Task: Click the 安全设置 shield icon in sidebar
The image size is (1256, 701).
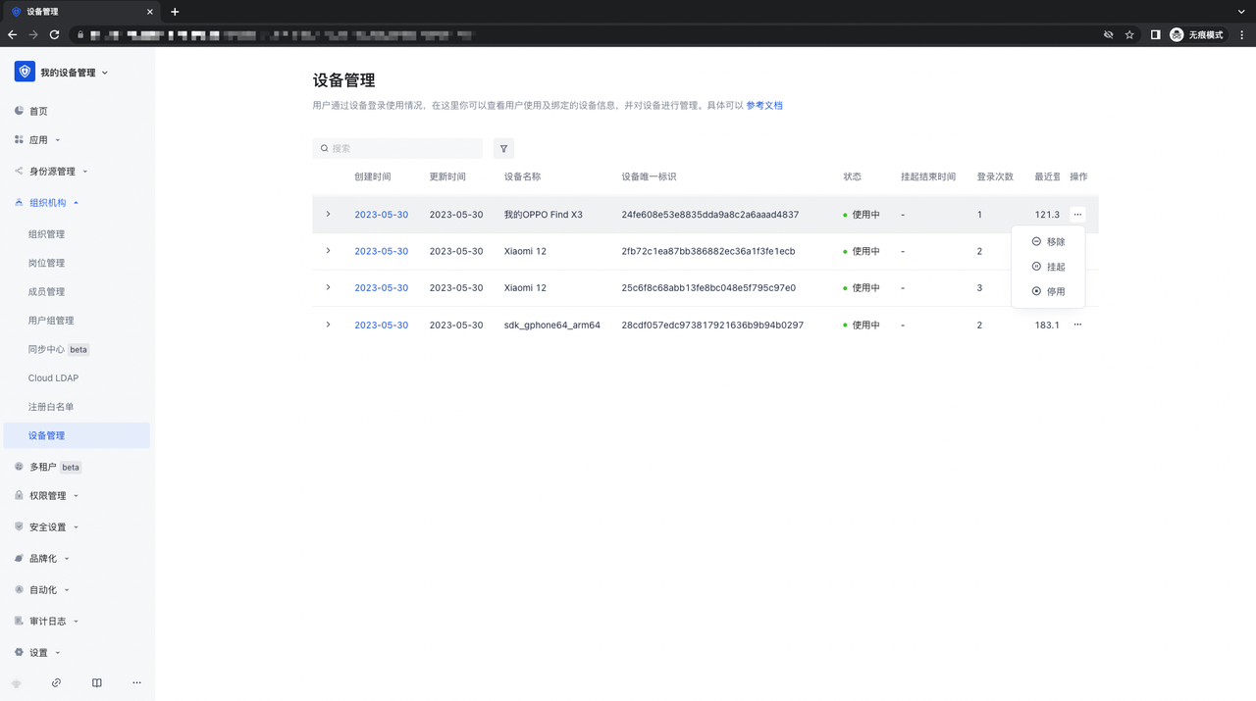Action: coord(21,526)
